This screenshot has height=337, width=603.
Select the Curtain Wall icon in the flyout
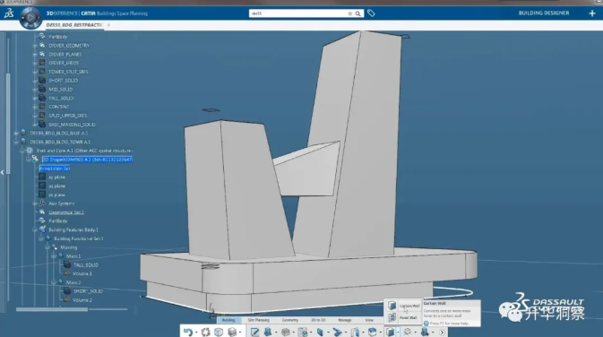[392, 306]
